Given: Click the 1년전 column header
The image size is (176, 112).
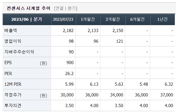Looking at the screenshot, I should pos(162,19).
